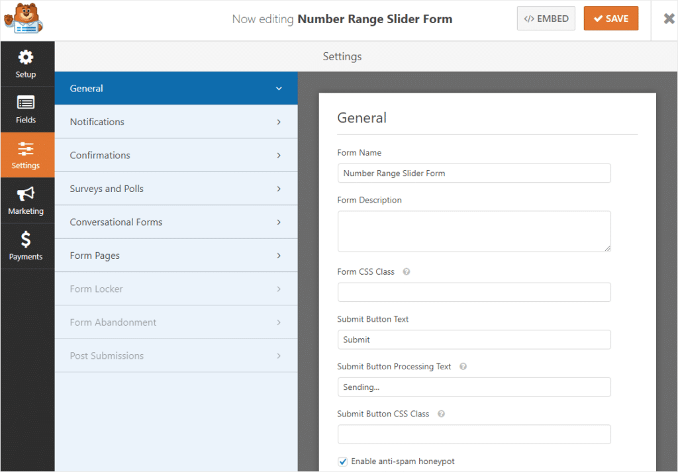Click the EMBED button
The image size is (678, 472).
point(546,18)
